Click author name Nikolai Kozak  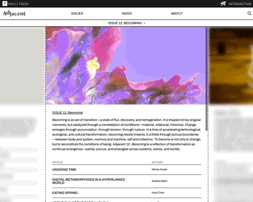(159, 169)
